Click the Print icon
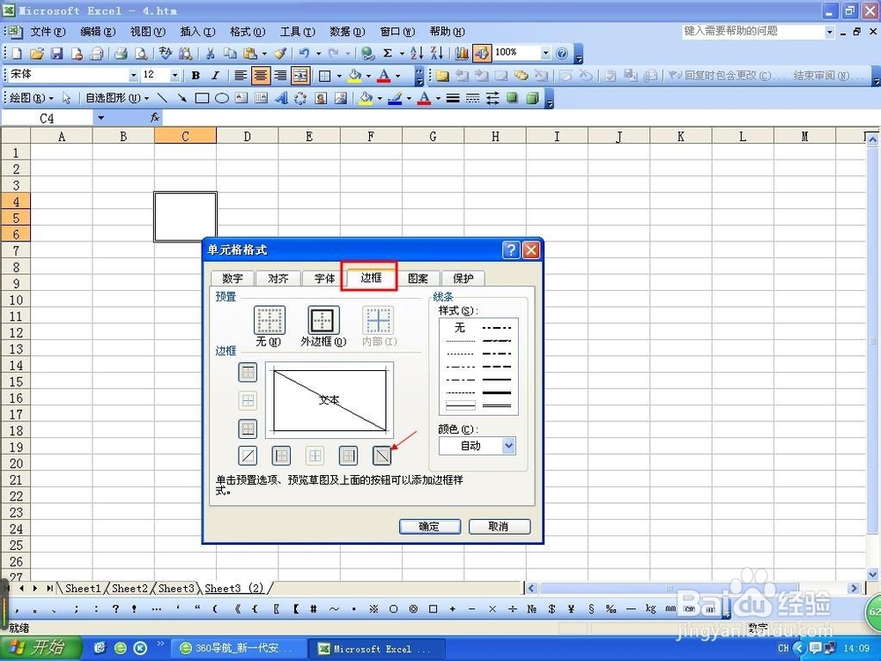 (x=121, y=54)
